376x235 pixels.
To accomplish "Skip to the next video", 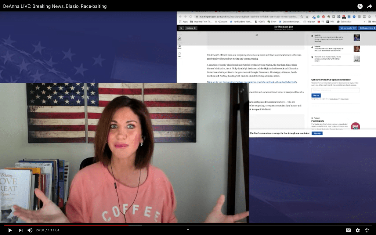I will point(21,230).
